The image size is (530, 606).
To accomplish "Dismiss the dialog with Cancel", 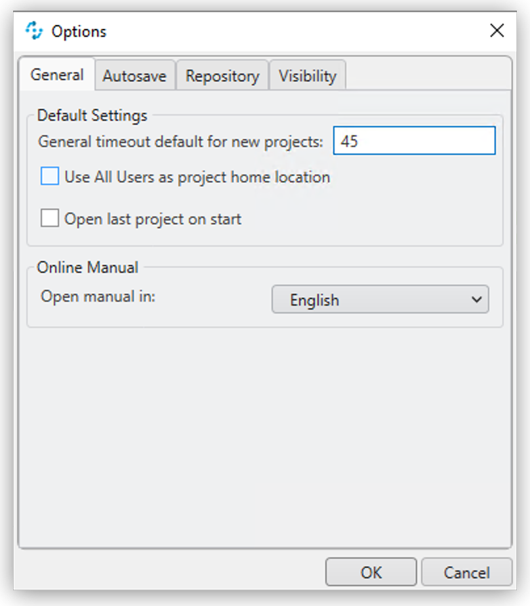I will pyautogui.click(x=466, y=571).
